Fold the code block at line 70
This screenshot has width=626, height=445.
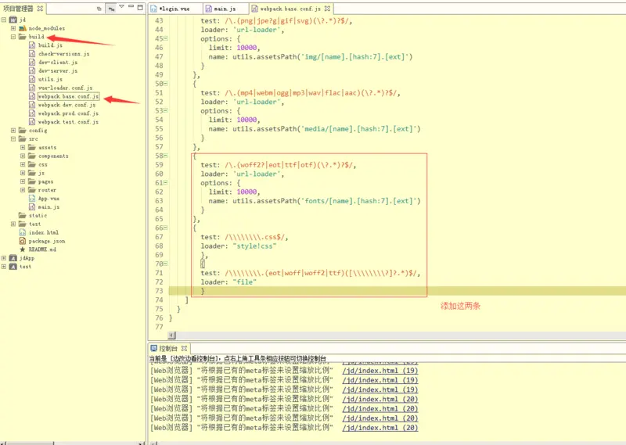166,264
